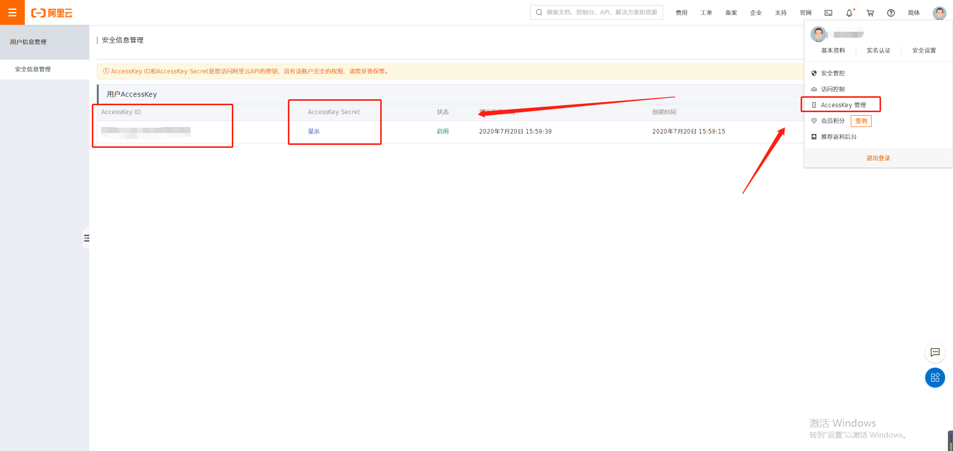953x451 pixels.
Task: Click 用户信息管理 sidebar header
Action: pyautogui.click(x=45, y=42)
